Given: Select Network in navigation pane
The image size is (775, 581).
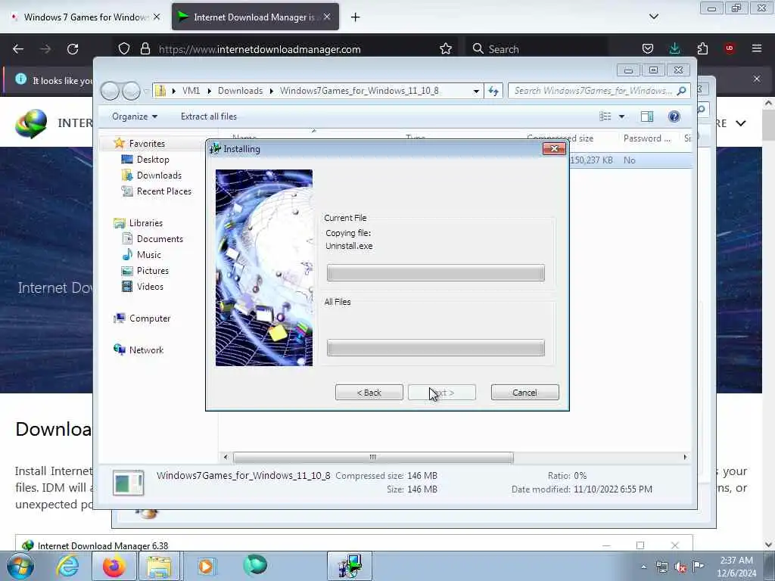Looking at the screenshot, I should coord(146,350).
